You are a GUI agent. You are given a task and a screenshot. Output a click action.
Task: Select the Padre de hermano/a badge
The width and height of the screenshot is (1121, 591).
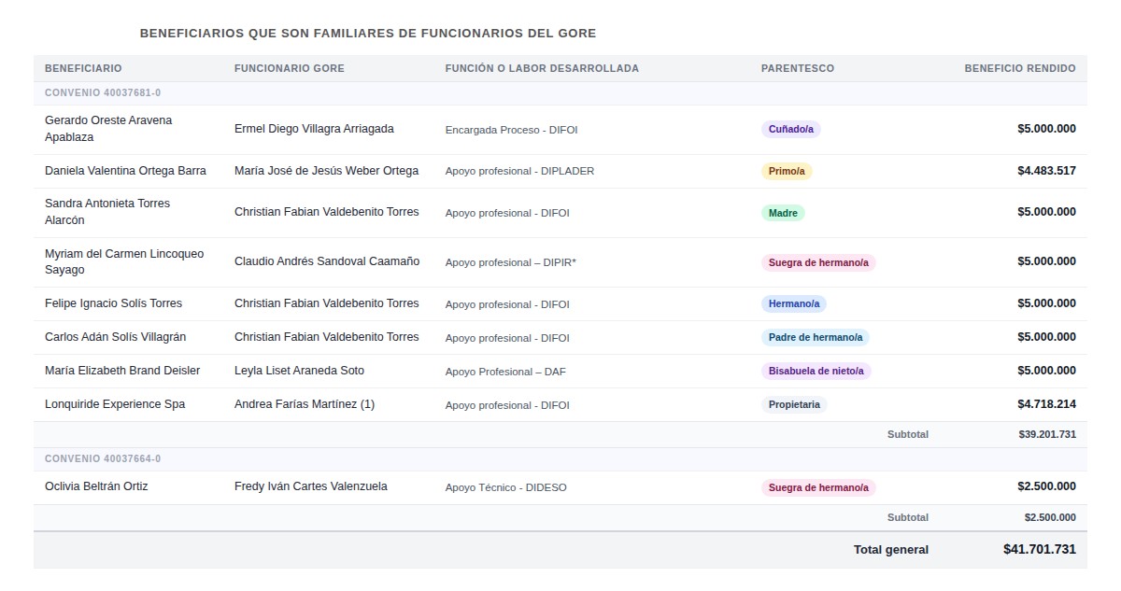point(815,337)
